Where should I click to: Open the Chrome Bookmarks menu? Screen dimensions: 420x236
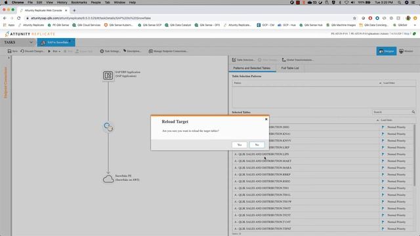point(79,3)
